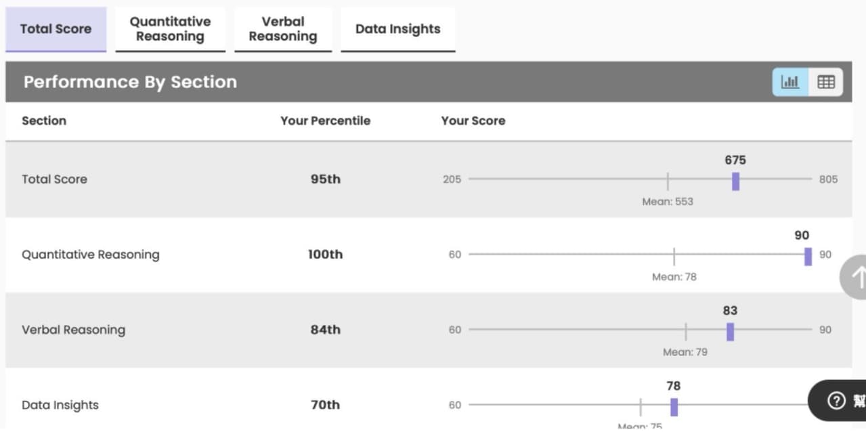Image resolution: width=866 pixels, height=432 pixels.
Task: Click the Your Percentile column header
Action: [326, 121]
